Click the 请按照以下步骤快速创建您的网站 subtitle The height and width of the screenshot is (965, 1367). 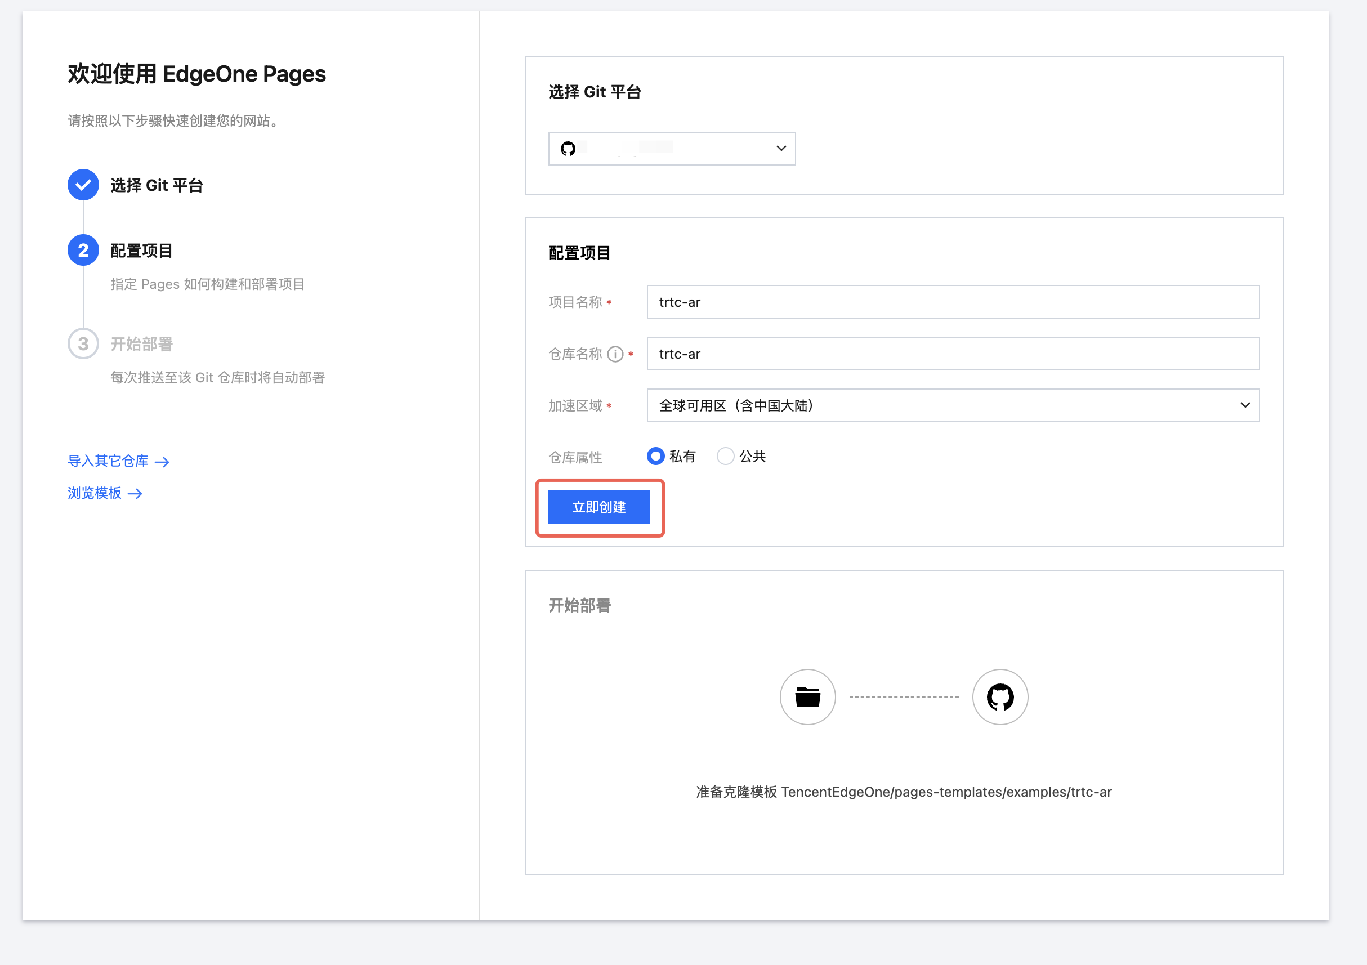(173, 121)
